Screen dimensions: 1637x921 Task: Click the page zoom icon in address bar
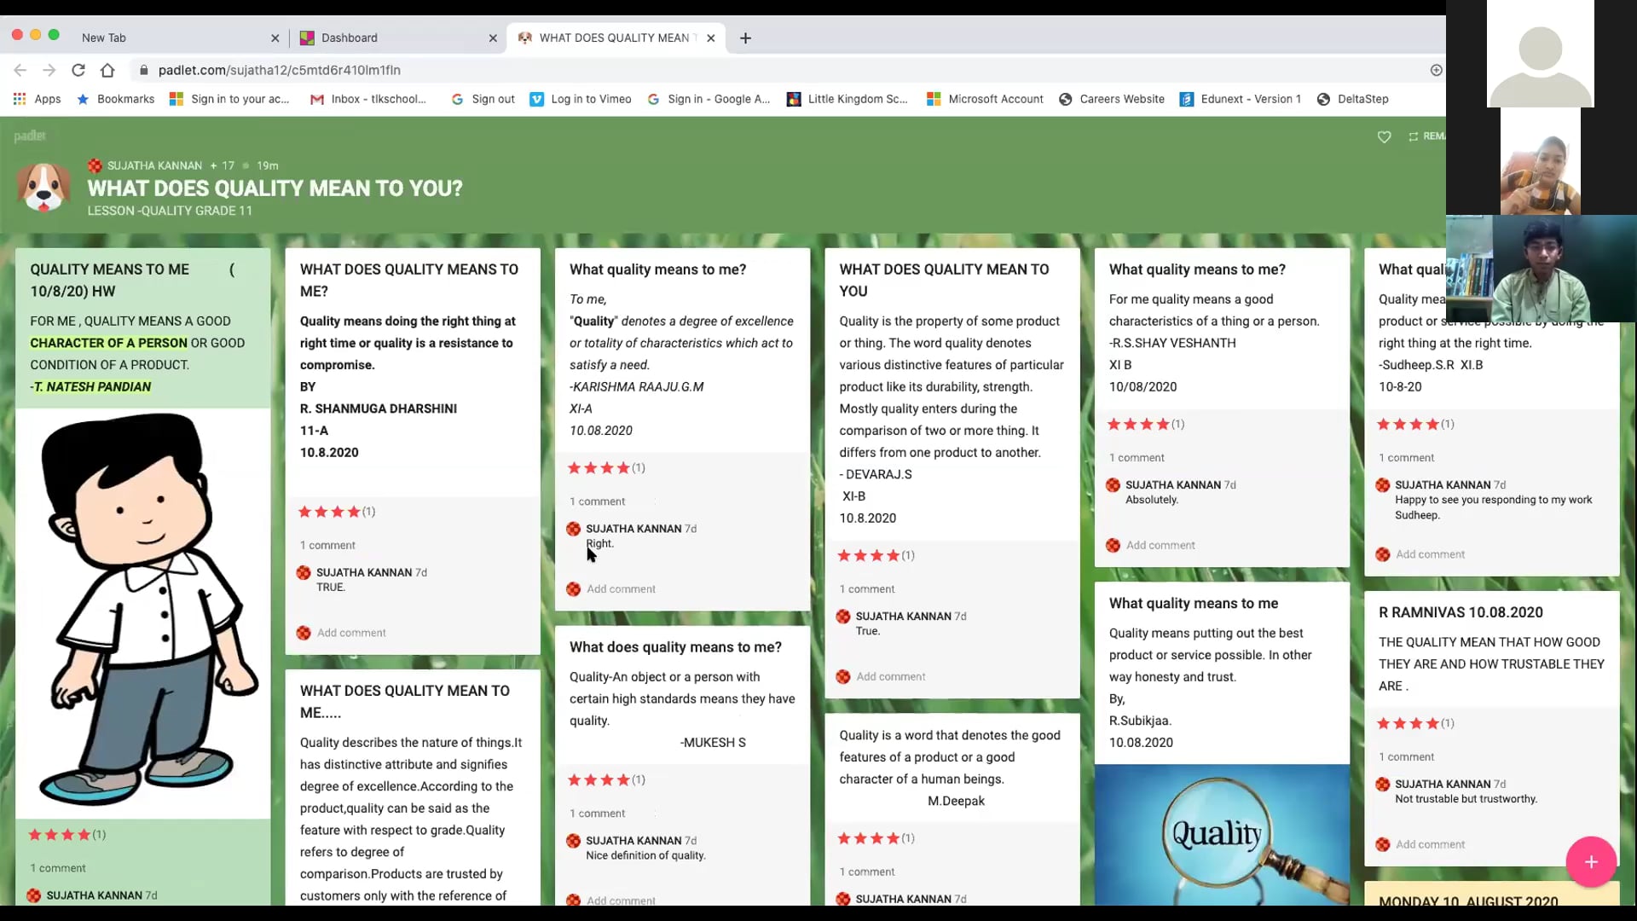[1436, 70]
